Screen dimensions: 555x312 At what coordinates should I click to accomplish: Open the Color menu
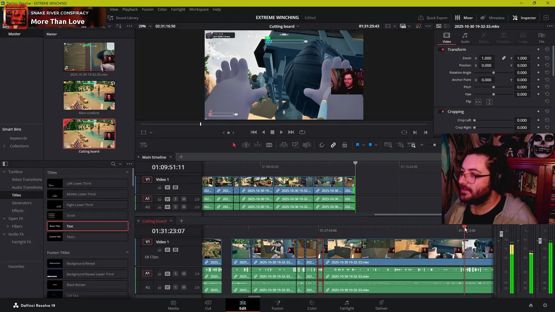pos(162,9)
